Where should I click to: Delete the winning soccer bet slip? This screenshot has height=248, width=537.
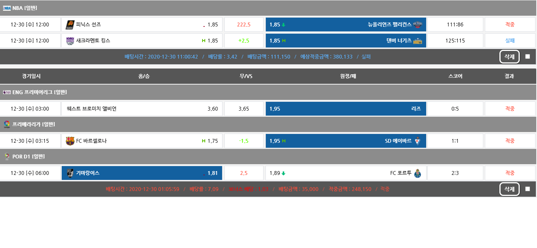(x=509, y=189)
